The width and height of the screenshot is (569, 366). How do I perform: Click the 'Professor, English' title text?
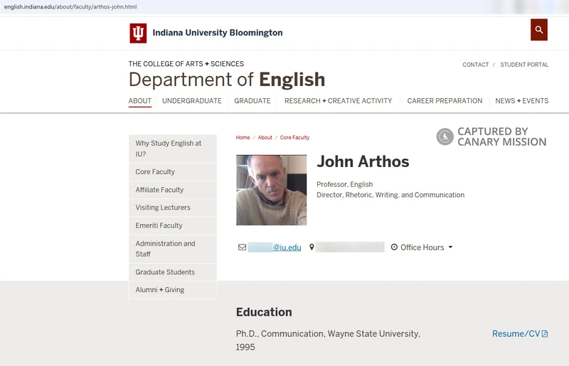pos(345,184)
